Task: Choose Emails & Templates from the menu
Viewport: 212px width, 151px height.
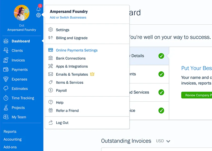Action: (x=72, y=75)
